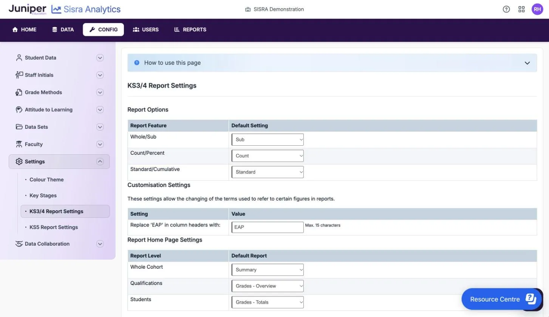Click the Data Collaboration handshake icon
549x317 pixels.
[x=19, y=244]
